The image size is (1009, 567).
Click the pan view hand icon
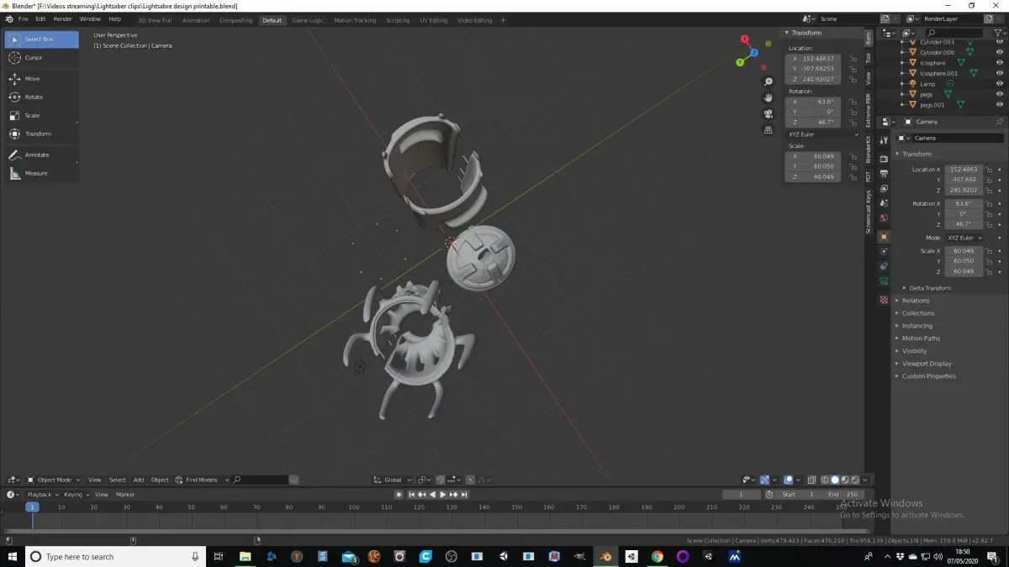click(x=769, y=97)
